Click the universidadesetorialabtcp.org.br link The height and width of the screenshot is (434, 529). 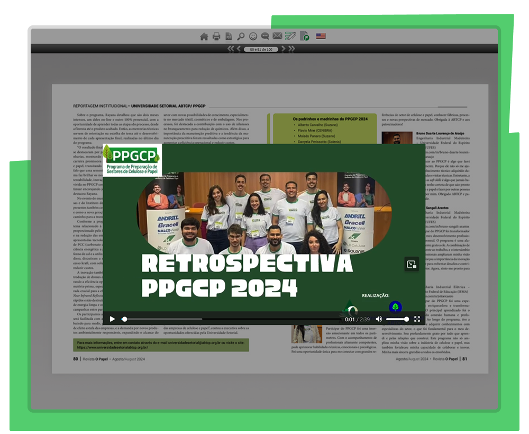coord(112,347)
